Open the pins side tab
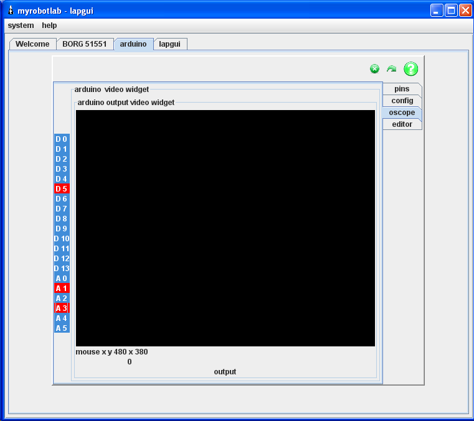Viewport: 474px width, 421px height. pos(402,89)
